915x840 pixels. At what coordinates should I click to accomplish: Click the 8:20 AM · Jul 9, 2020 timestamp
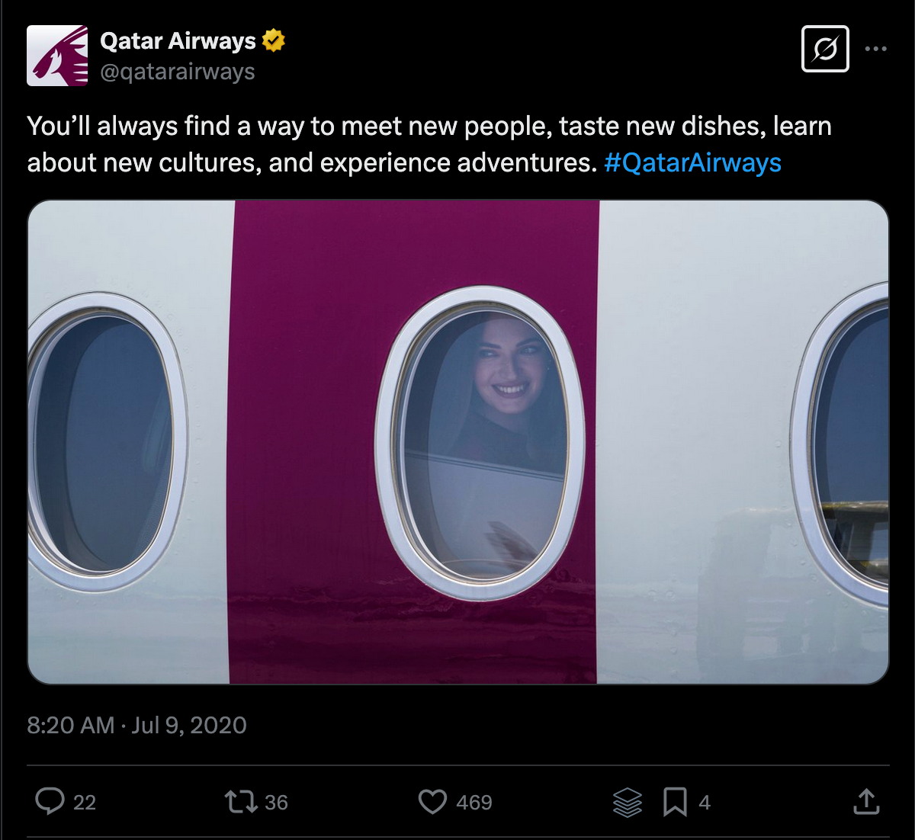(137, 725)
